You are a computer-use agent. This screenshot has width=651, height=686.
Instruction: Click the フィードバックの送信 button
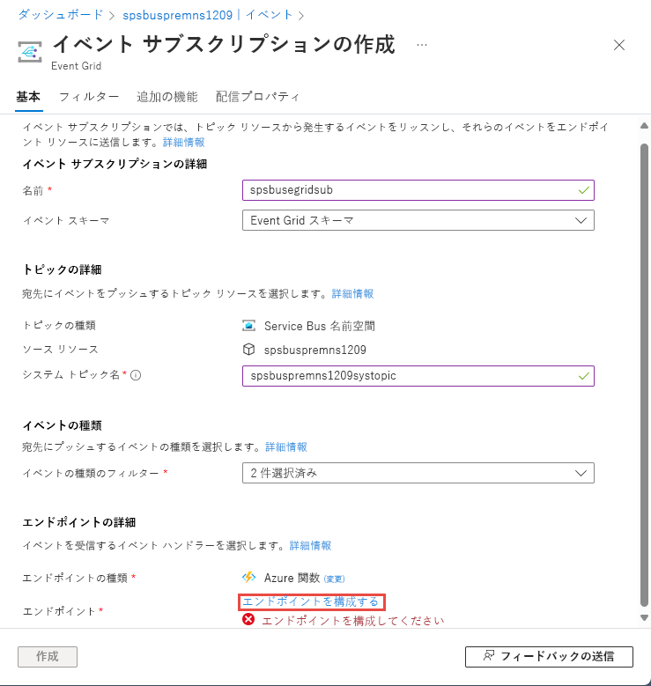(x=549, y=657)
